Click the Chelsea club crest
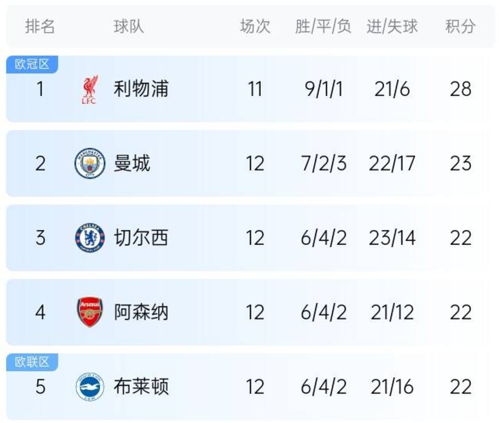 tap(90, 238)
